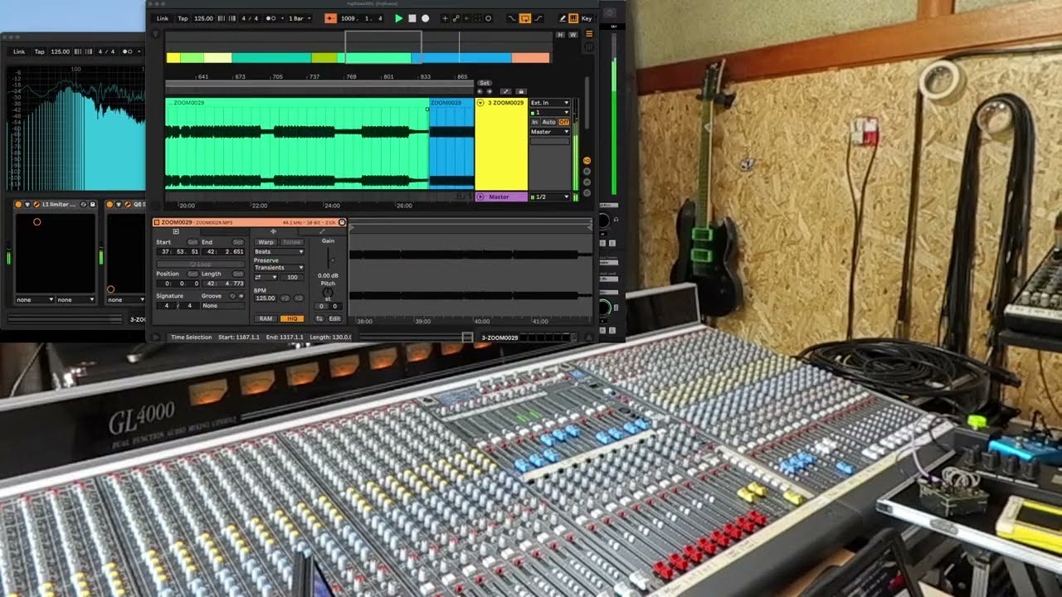This screenshot has height=597, width=1062.
Task: Set track monitoring to Off
Action: click(564, 122)
